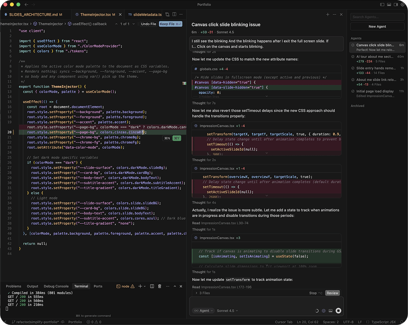Toggle the left primary sidebar visibility
The width and height of the screenshot is (408, 325).
(x=382, y=4)
